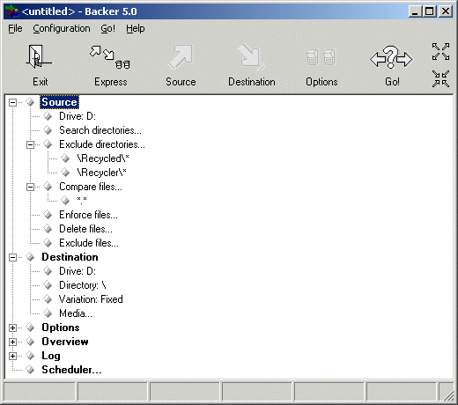Click the diamond icon beside Compare files
The width and height of the screenshot is (458, 405).
coord(48,187)
